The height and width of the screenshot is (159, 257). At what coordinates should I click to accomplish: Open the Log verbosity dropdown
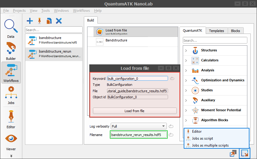[139, 126]
